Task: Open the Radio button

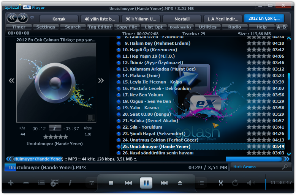Action: click(235, 27)
